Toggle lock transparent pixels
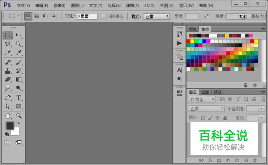Screen dimensions: 268x165 [203, 118]
